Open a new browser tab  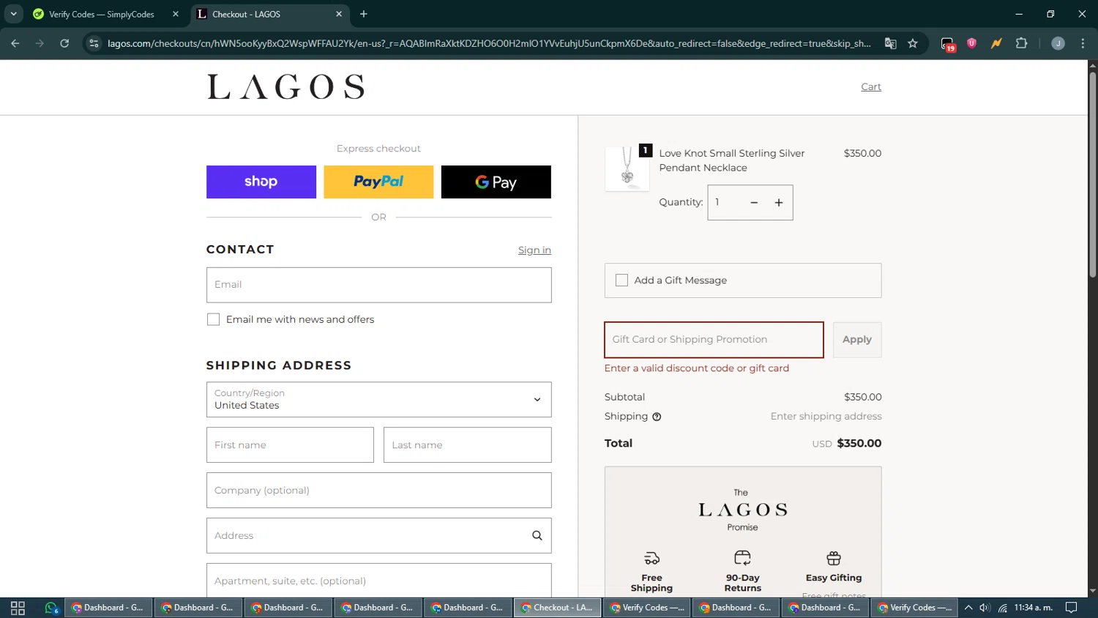[364, 14]
